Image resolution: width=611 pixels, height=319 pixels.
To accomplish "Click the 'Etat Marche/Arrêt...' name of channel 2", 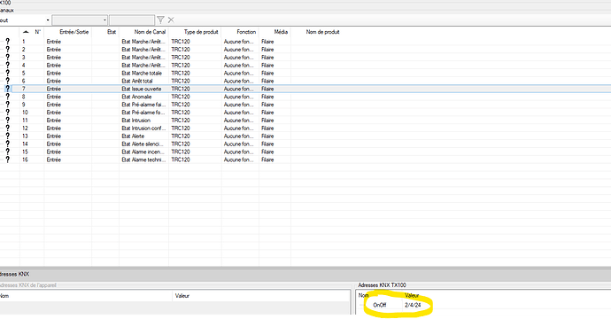I will [143, 49].
